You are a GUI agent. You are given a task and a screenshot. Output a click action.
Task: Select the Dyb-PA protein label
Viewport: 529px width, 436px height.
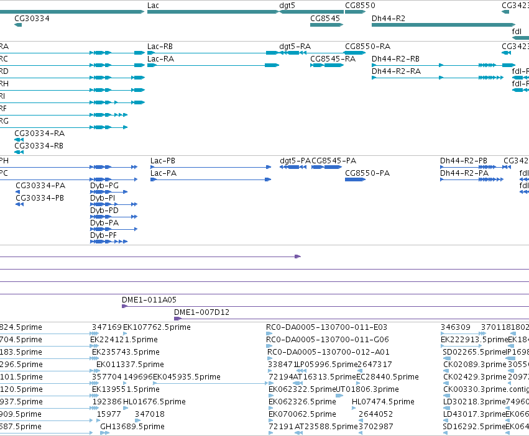[x=104, y=223]
